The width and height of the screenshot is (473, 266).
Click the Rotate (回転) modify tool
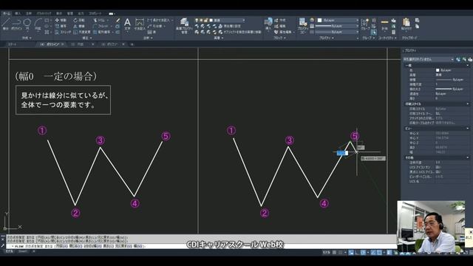click(79, 20)
